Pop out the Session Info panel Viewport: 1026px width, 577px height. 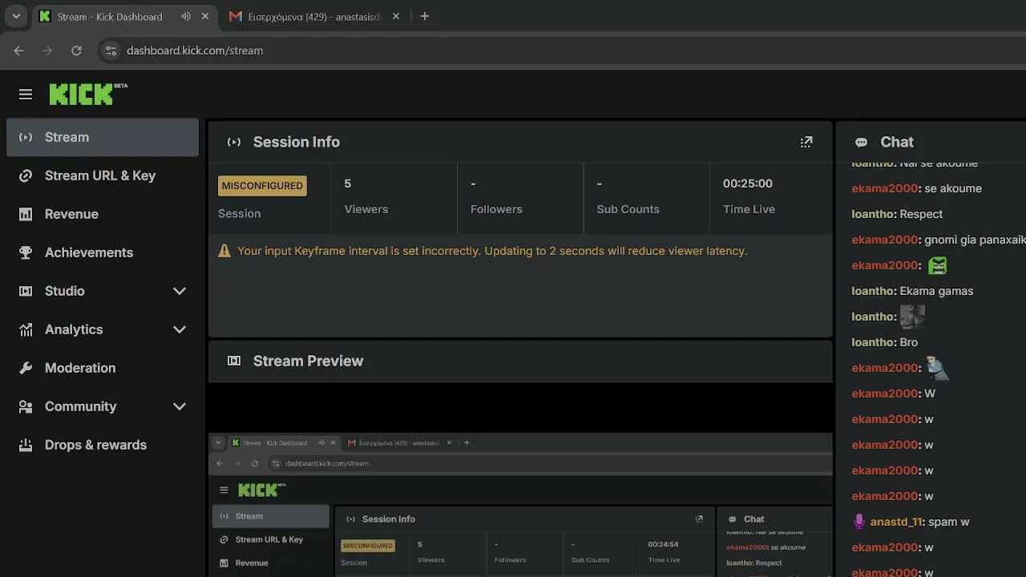tap(806, 142)
